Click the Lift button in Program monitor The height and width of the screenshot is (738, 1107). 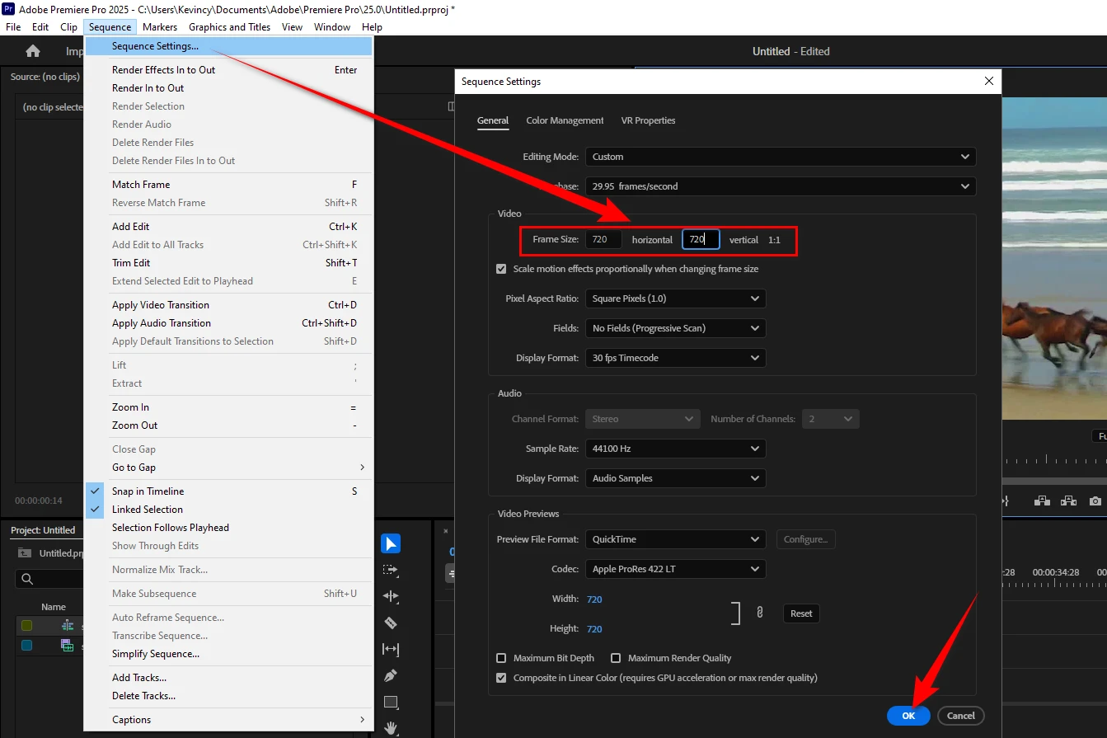(x=1042, y=501)
